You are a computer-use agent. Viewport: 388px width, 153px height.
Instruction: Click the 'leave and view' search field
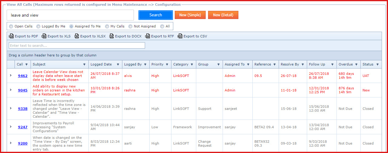coord(70,15)
